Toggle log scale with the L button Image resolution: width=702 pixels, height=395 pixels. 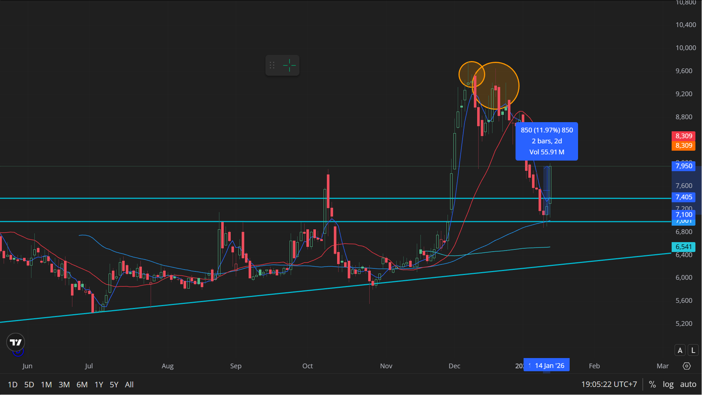(693, 350)
